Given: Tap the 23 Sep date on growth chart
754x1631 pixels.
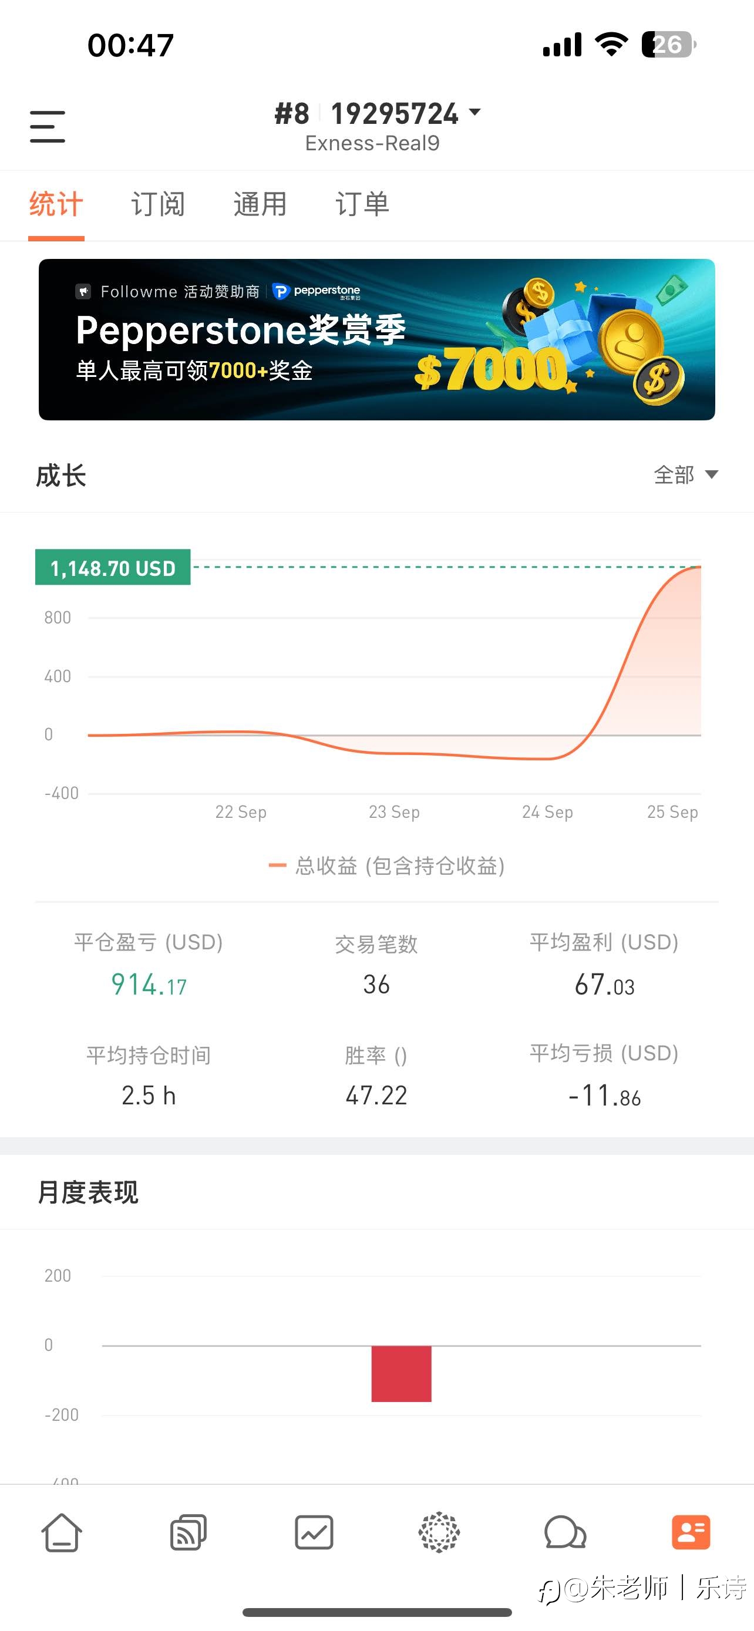Looking at the screenshot, I should 394,812.
